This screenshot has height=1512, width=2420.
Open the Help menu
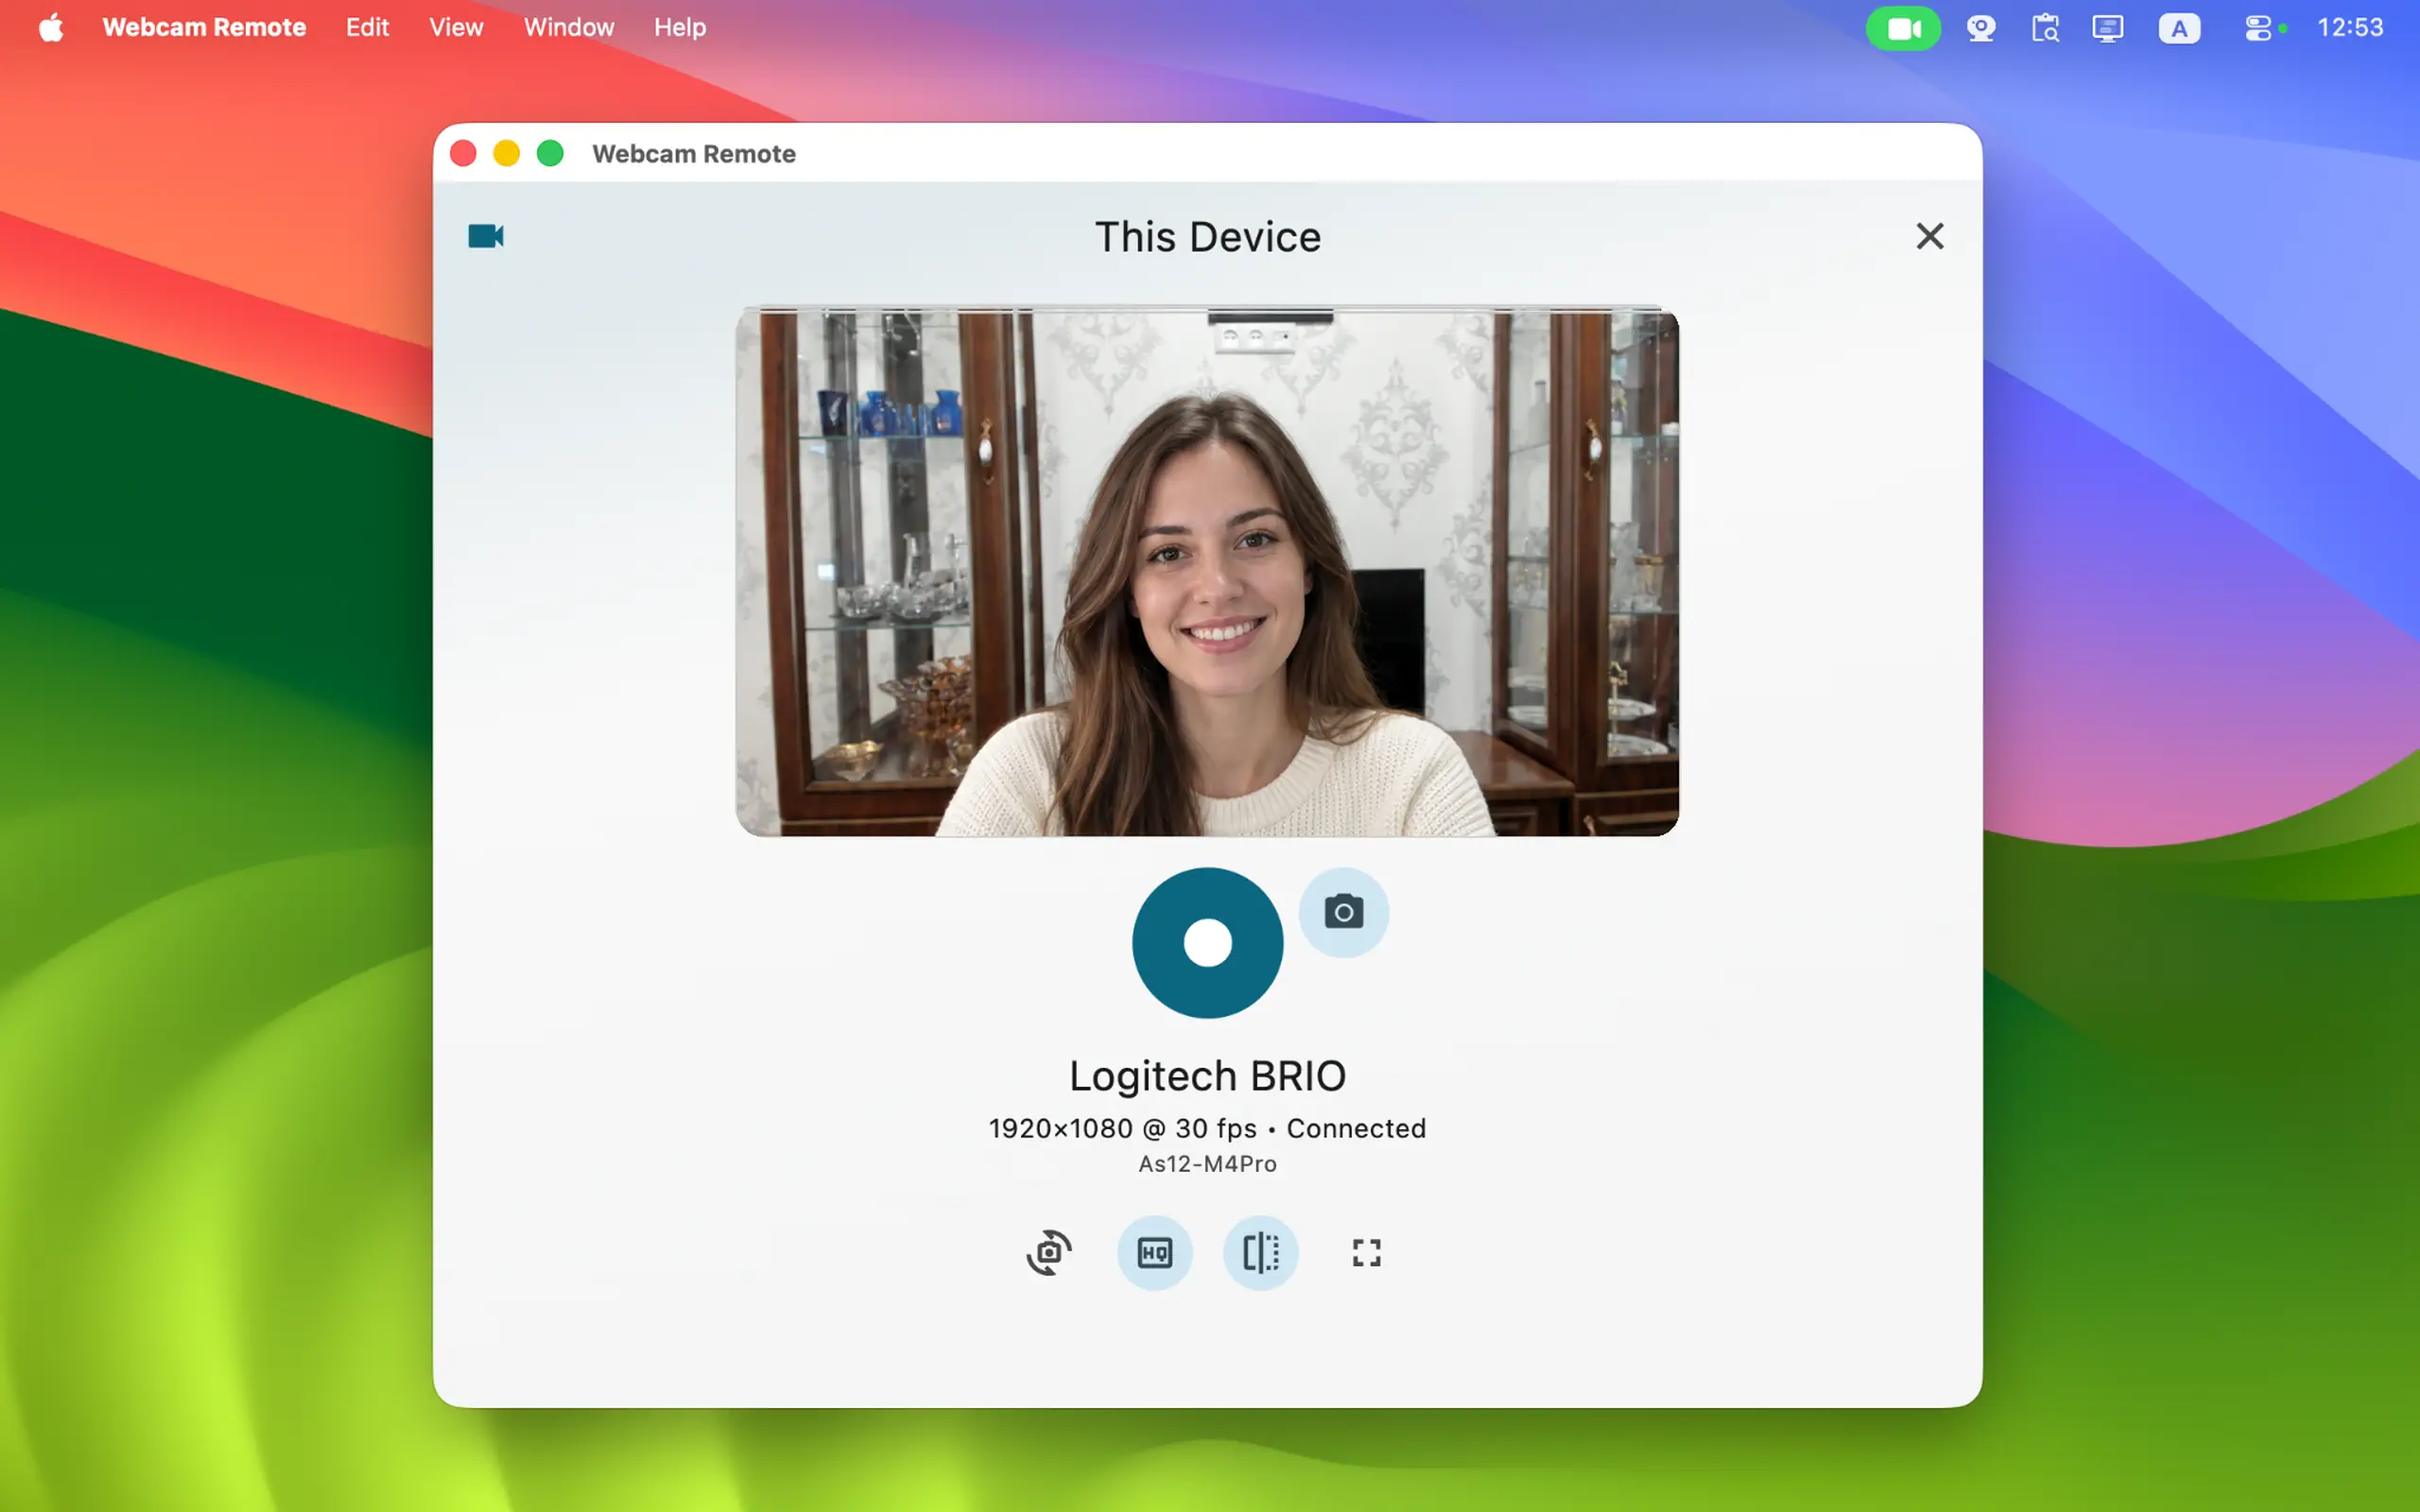pyautogui.click(x=680, y=27)
